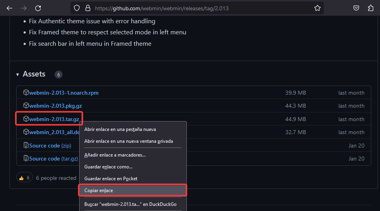Select 'Copiar enlace' in context menu
The width and height of the screenshot is (380, 211).
pyautogui.click(x=99, y=190)
